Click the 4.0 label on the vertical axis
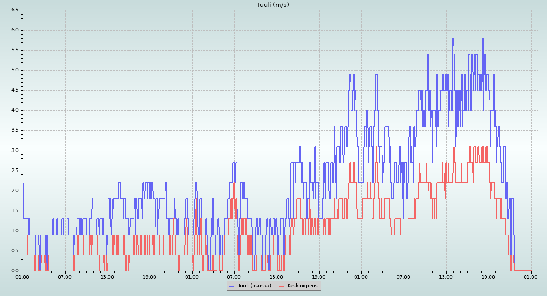 coord(15,110)
